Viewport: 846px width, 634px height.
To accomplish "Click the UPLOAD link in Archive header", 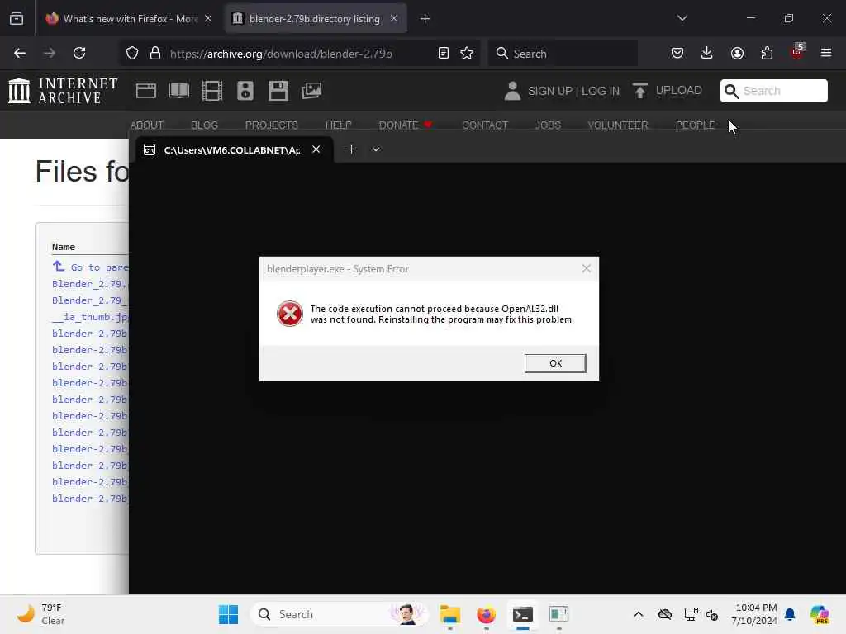I will (668, 91).
